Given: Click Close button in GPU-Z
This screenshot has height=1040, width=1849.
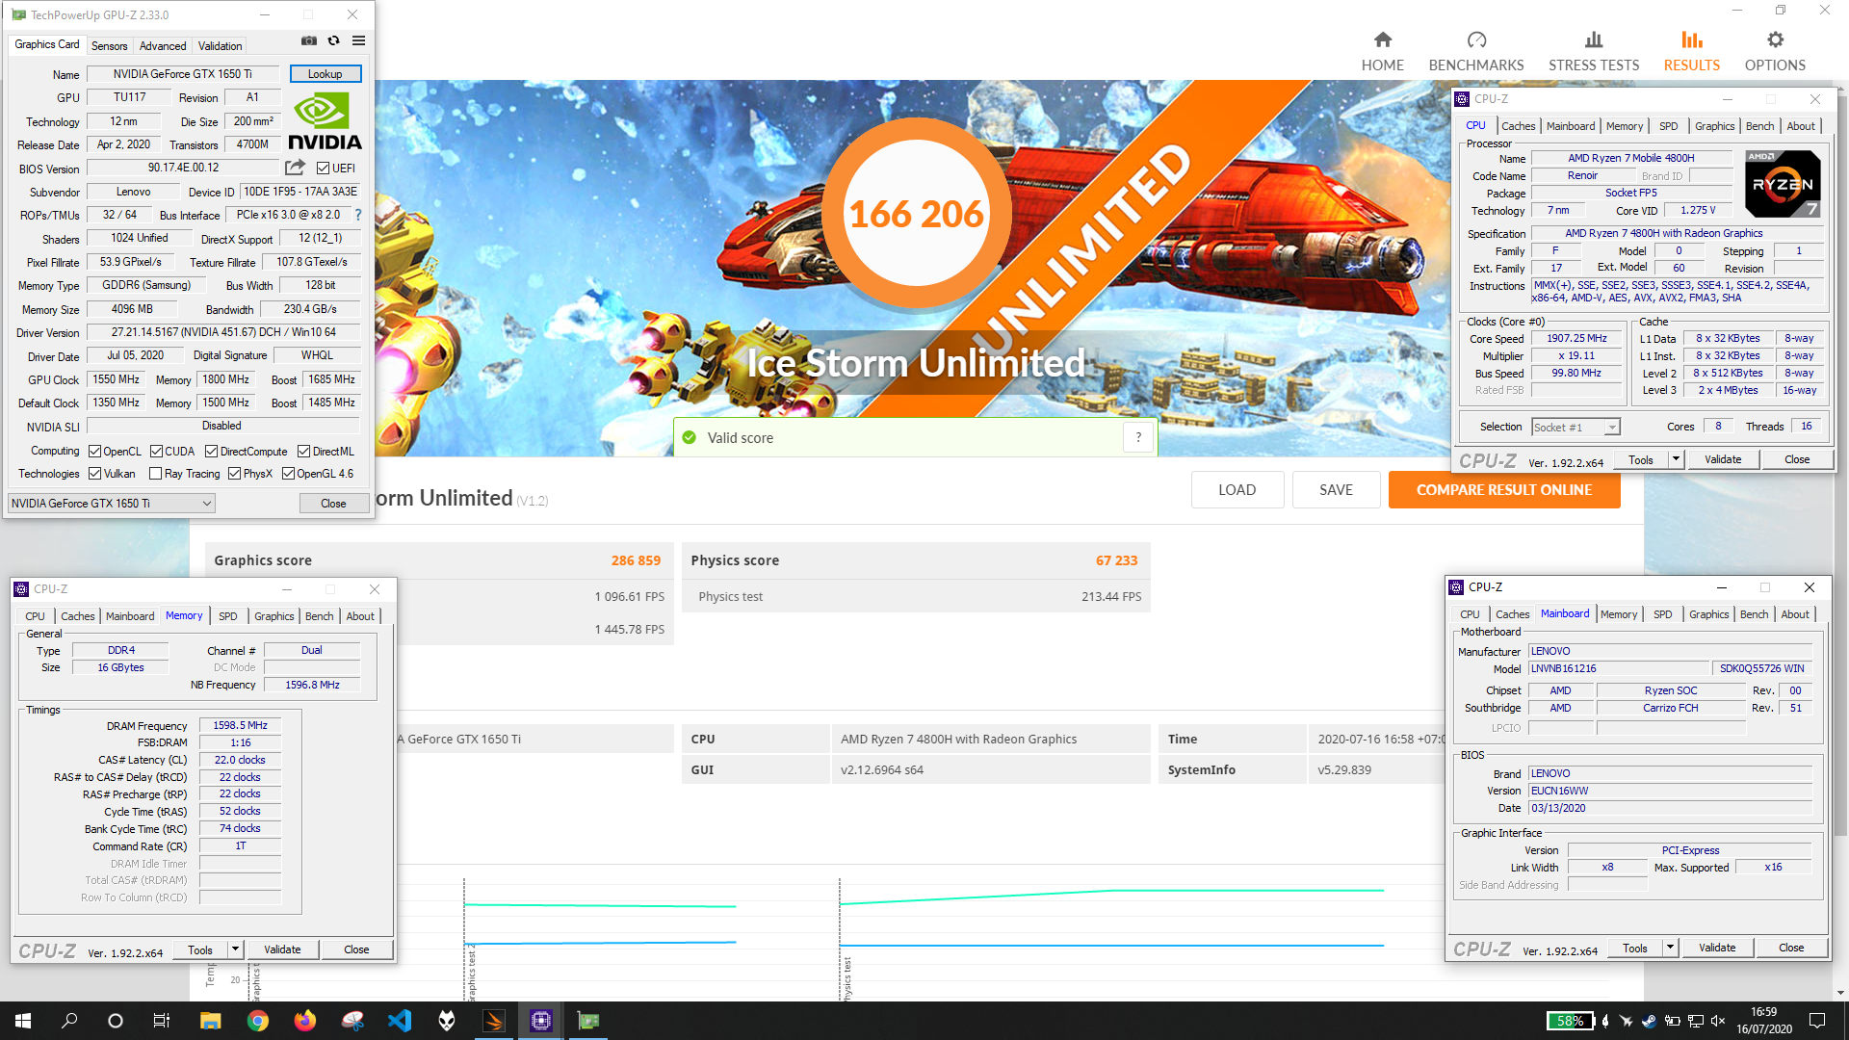Looking at the screenshot, I should coord(333,504).
